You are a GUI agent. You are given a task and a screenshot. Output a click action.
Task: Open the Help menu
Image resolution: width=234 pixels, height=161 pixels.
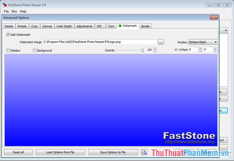[23, 11]
